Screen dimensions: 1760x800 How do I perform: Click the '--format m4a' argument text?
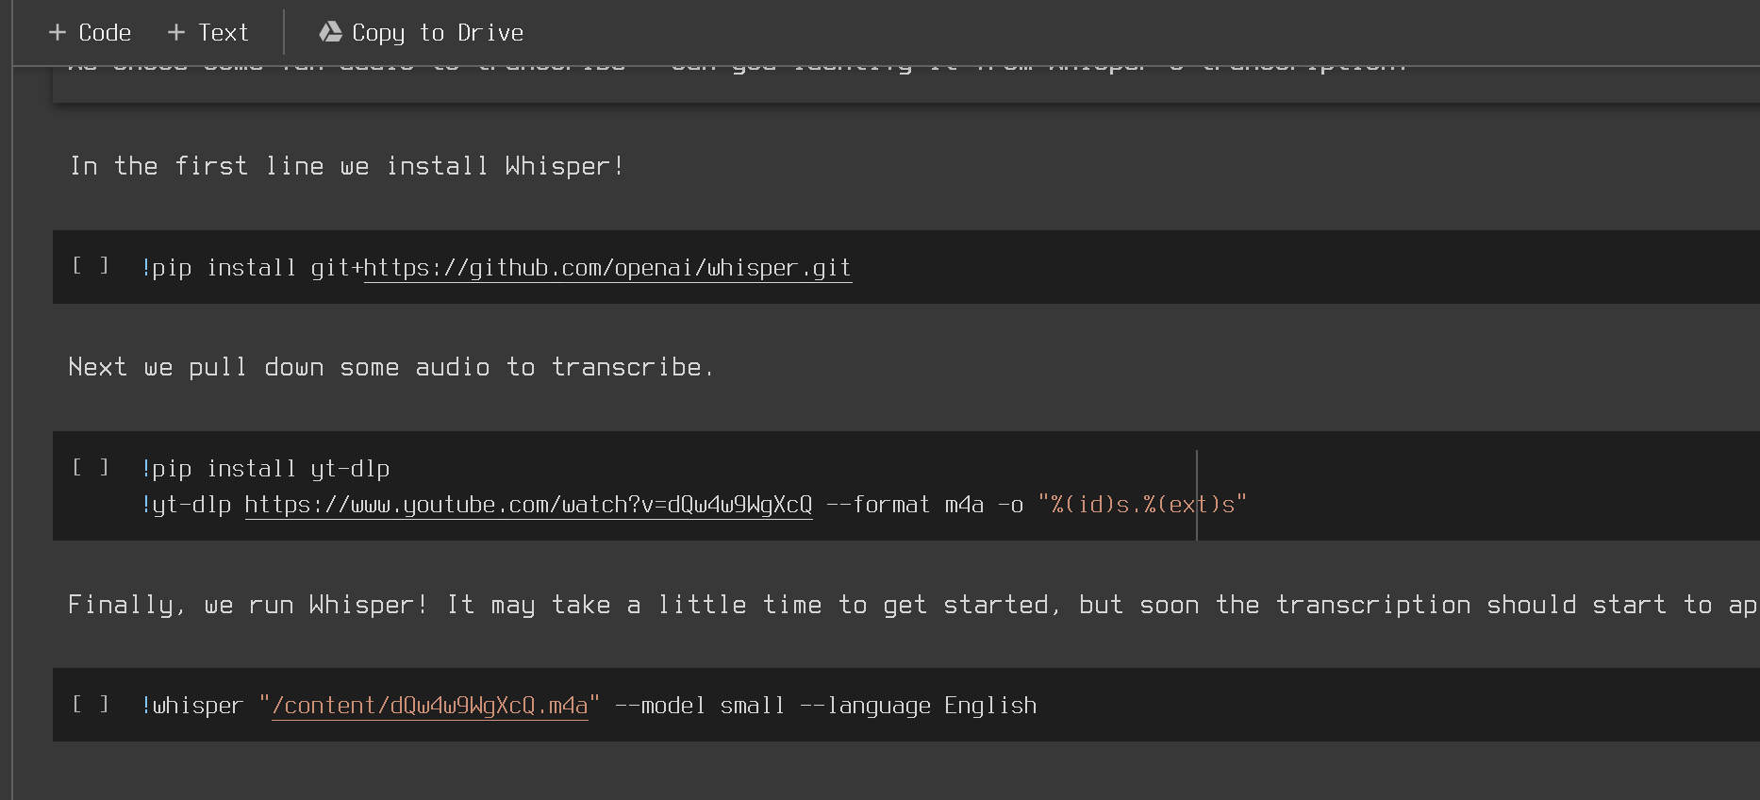pos(905,505)
